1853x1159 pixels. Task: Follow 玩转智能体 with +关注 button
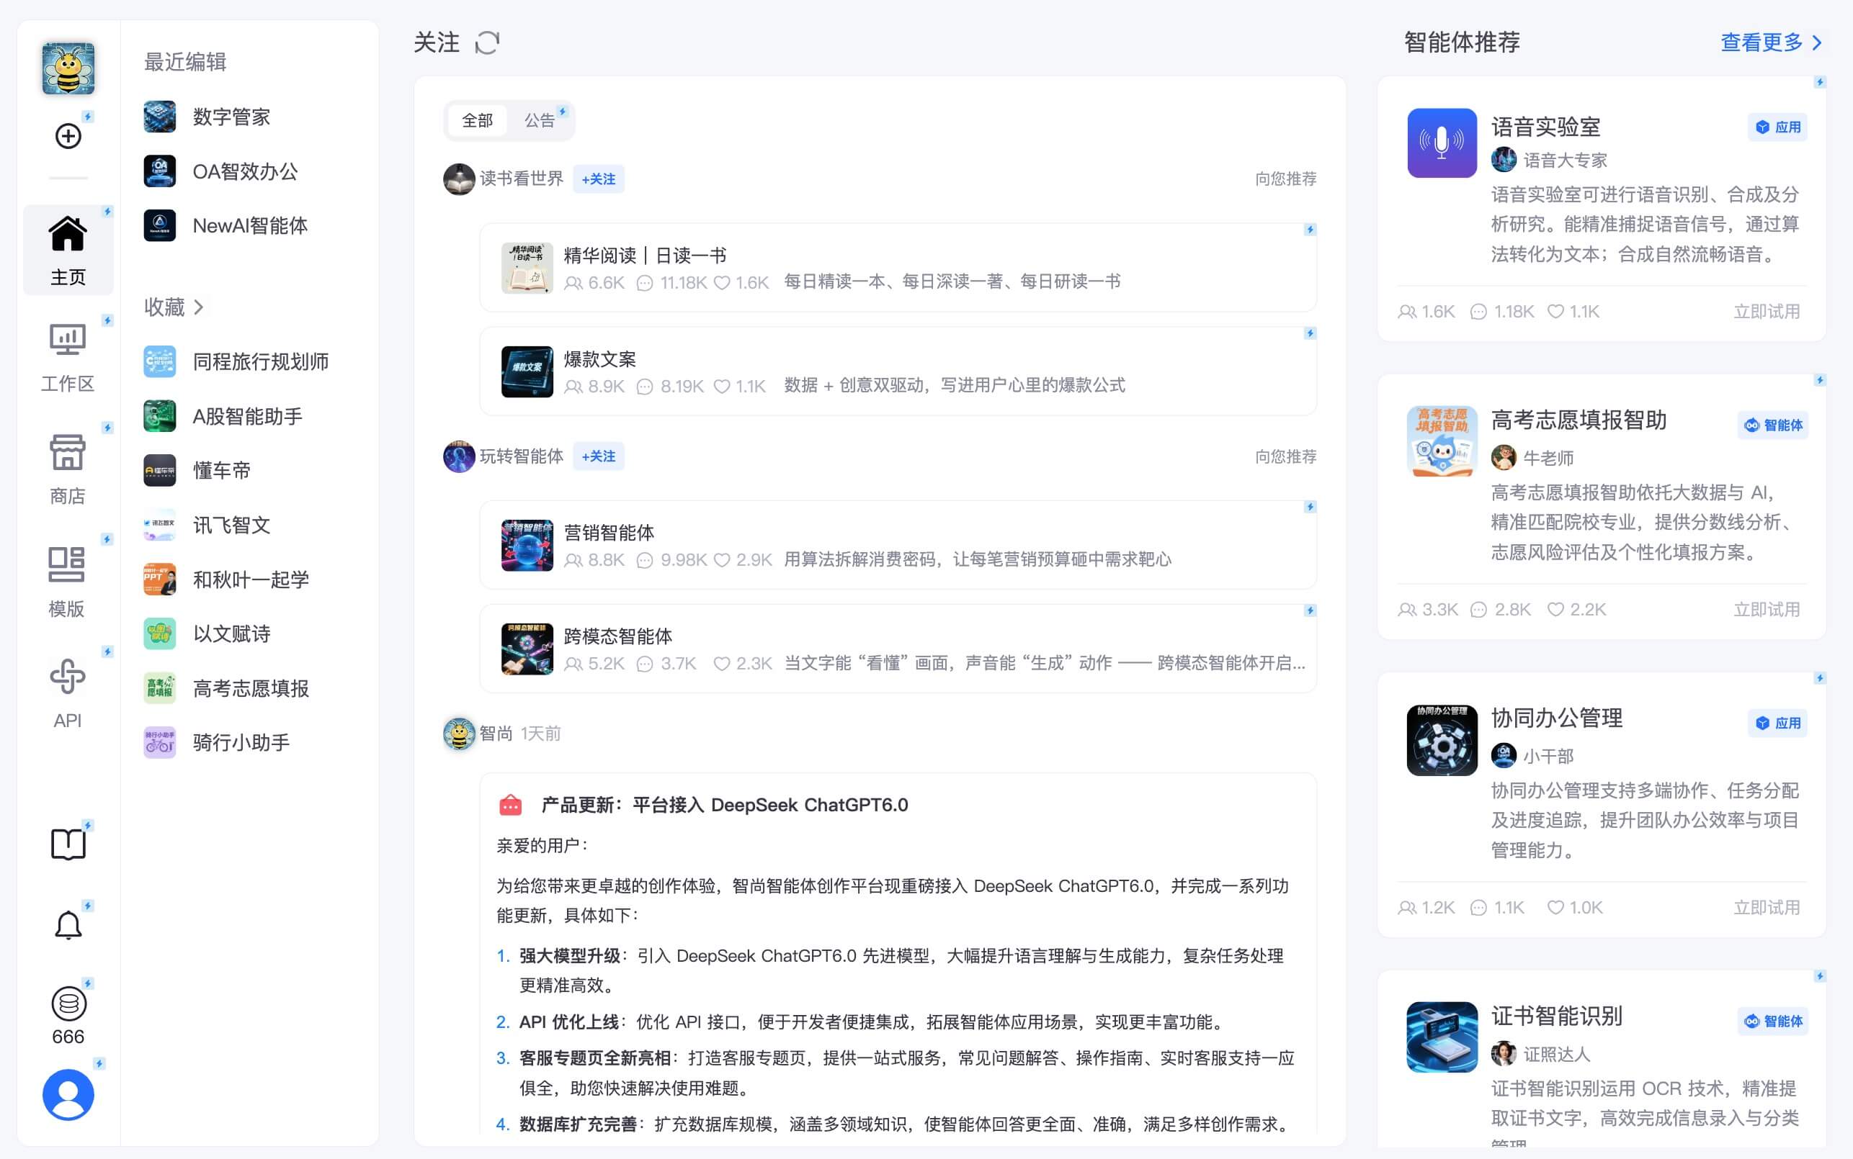pos(598,456)
